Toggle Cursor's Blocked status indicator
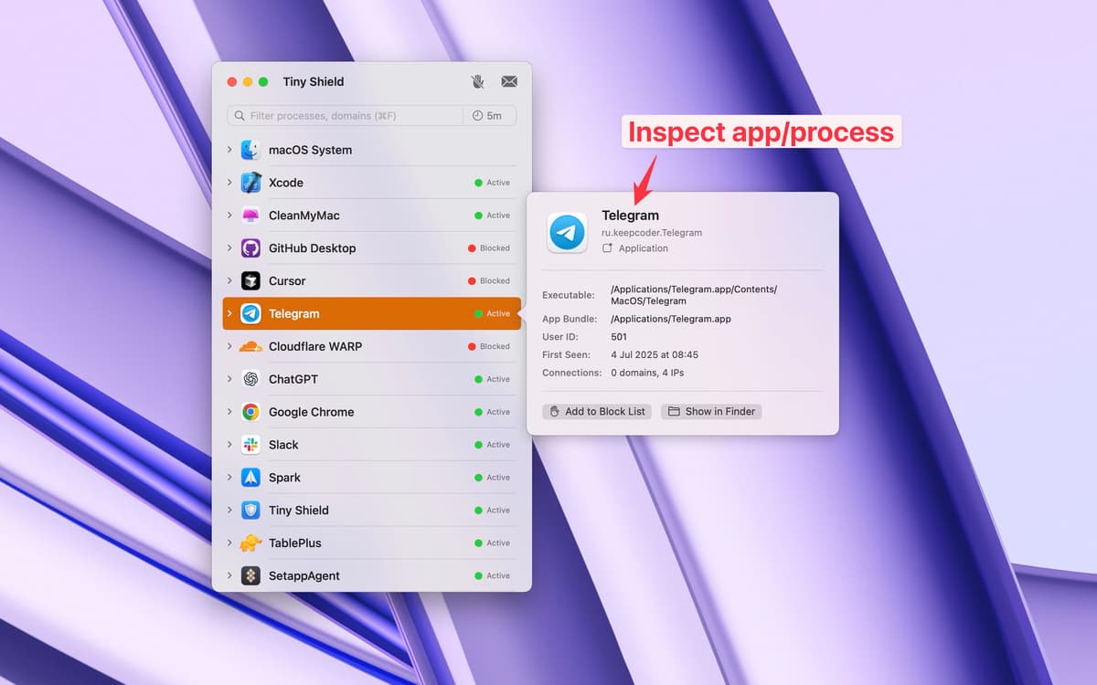 489,281
